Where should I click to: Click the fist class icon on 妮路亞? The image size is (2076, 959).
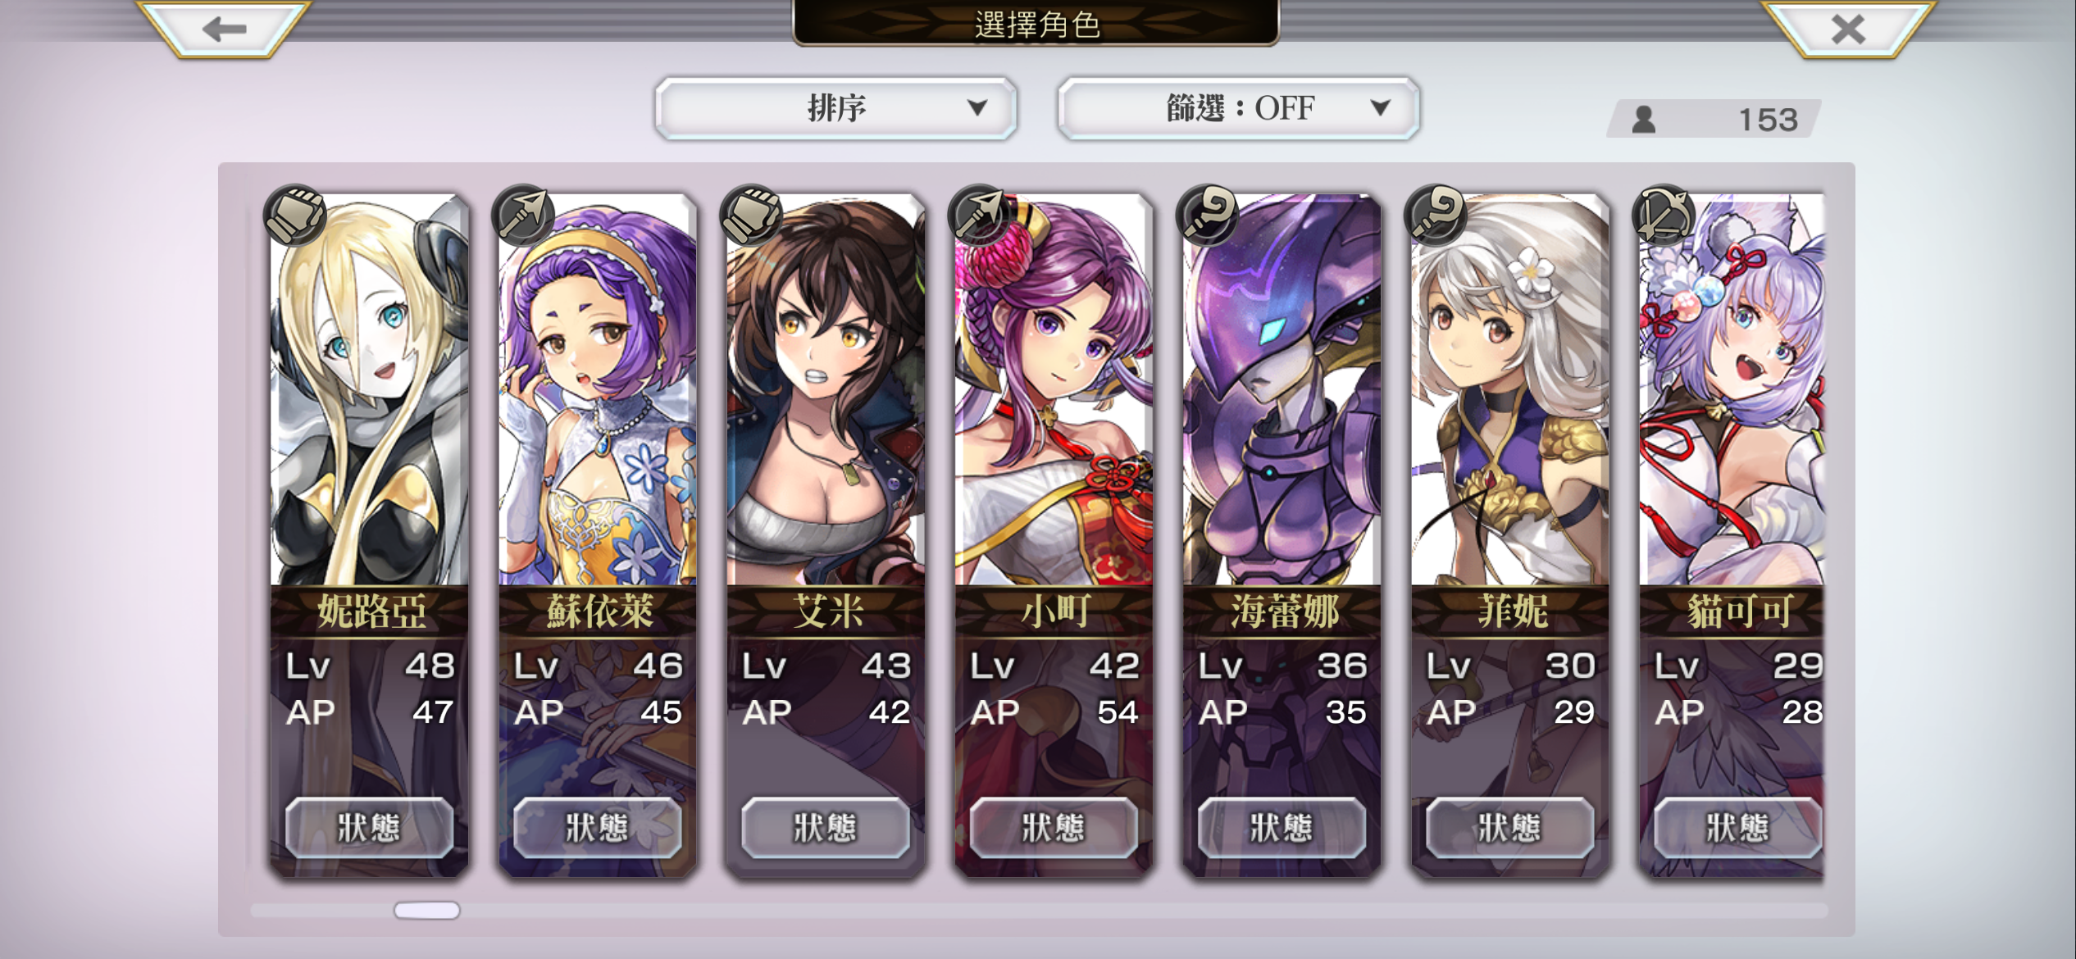[295, 216]
